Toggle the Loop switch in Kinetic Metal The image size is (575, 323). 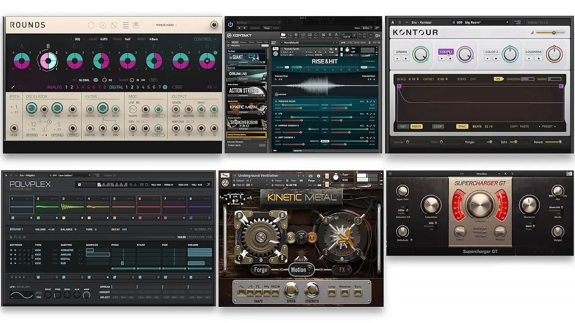pyautogui.click(x=332, y=292)
